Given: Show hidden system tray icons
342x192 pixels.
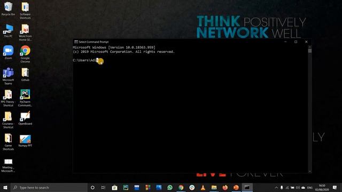Looking at the screenshot, I should [276, 187].
